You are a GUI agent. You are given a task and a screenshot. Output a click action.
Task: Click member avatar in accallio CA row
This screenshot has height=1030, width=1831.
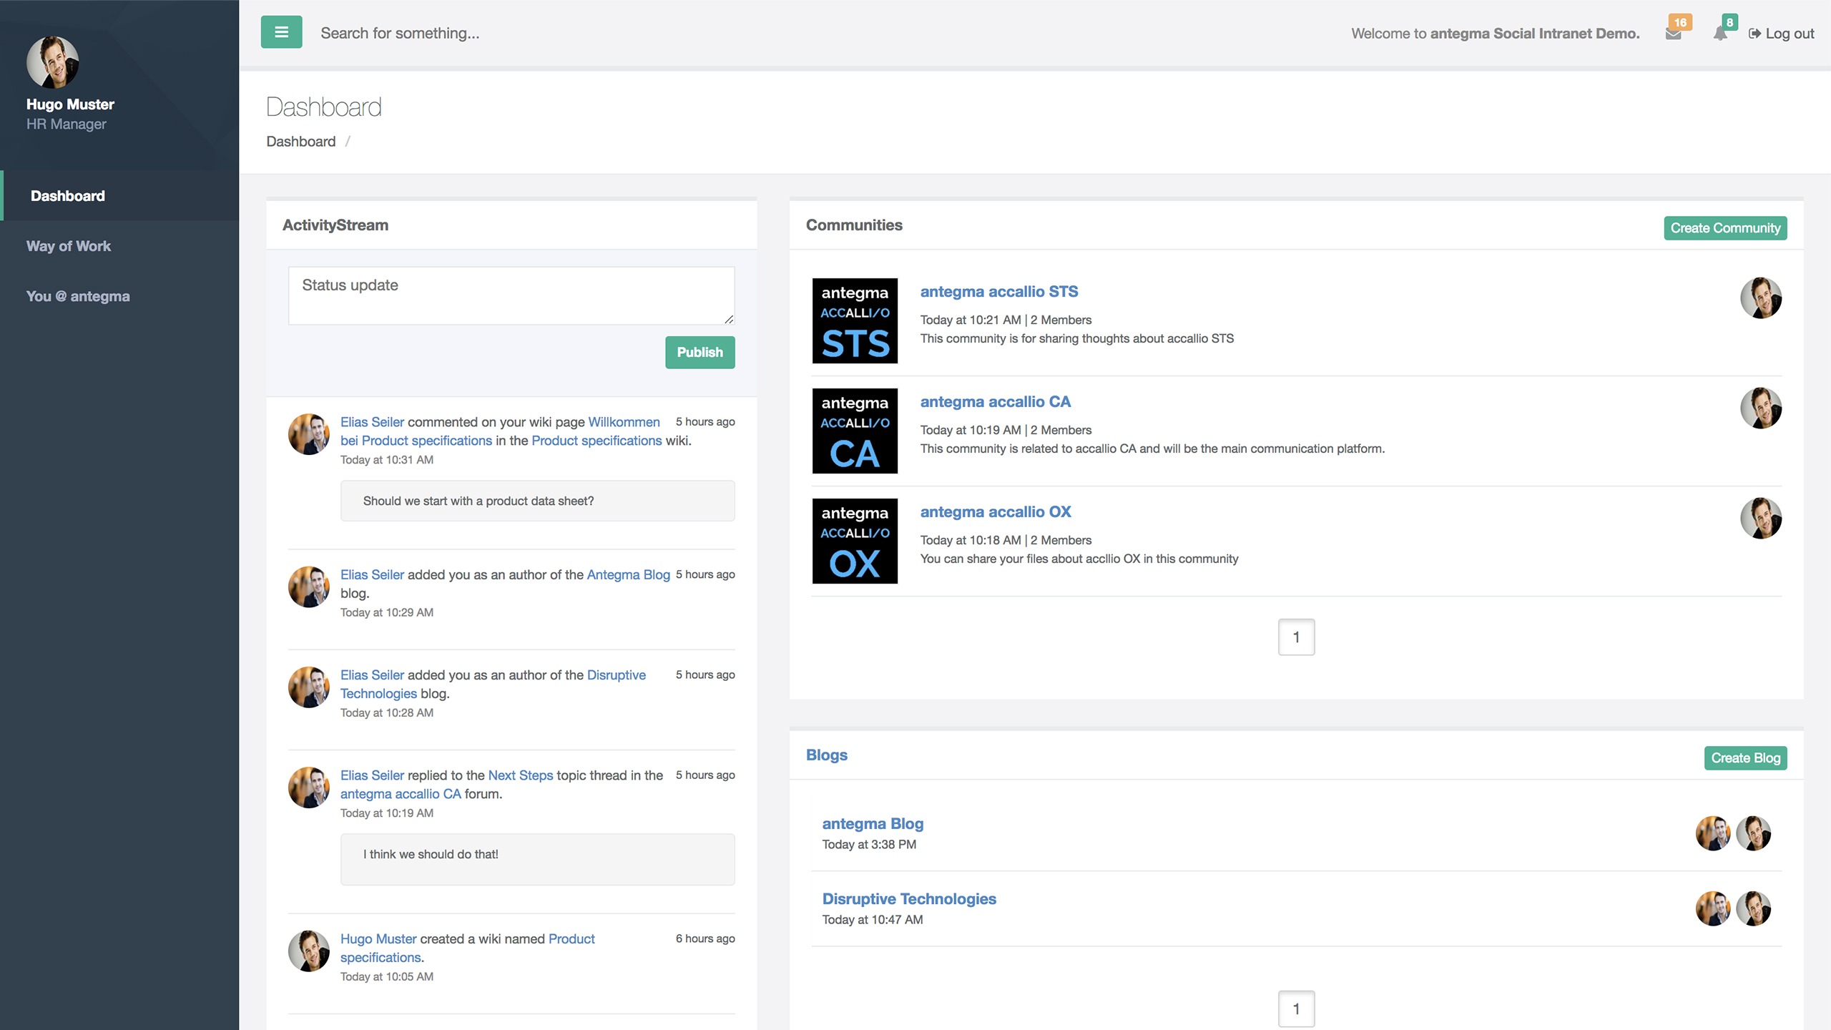[x=1761, y=408]
